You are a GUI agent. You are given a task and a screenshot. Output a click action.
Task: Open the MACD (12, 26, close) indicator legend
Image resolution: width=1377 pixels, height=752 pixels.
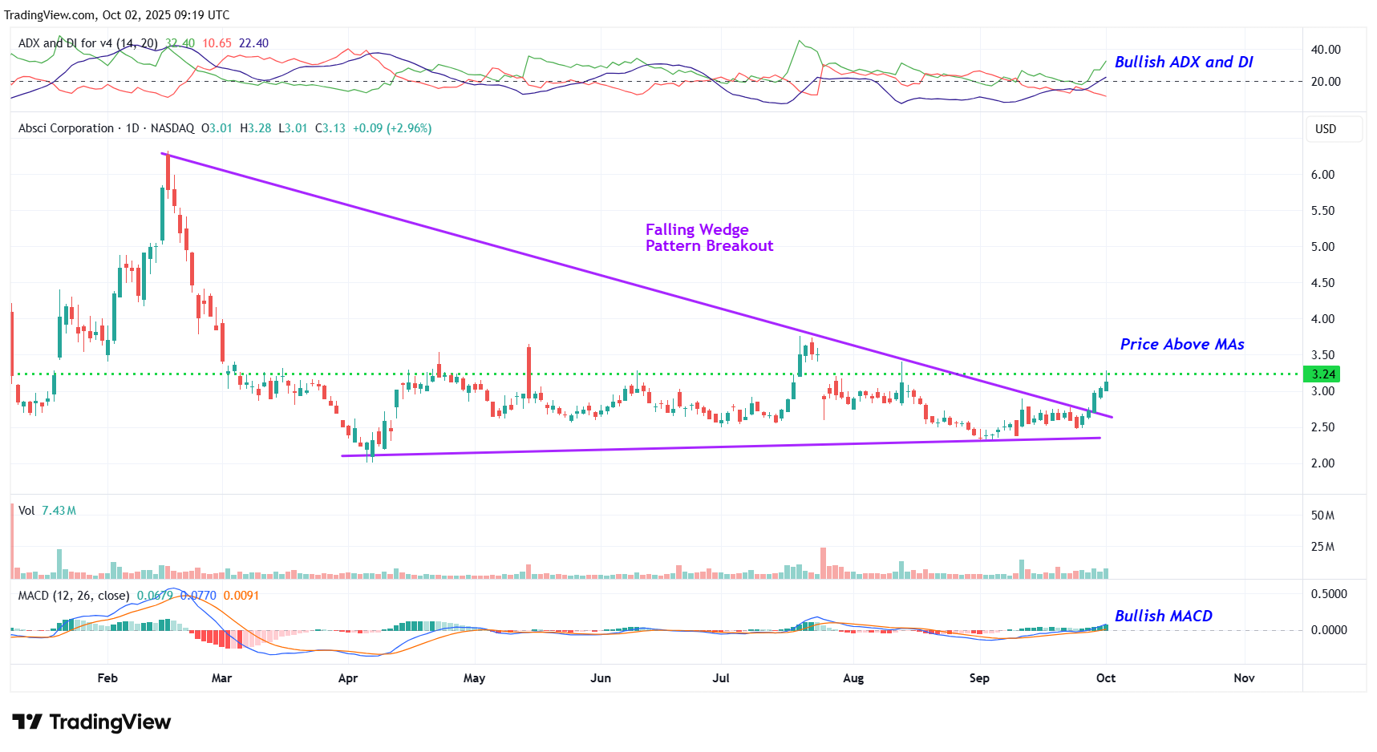point(73,596)
